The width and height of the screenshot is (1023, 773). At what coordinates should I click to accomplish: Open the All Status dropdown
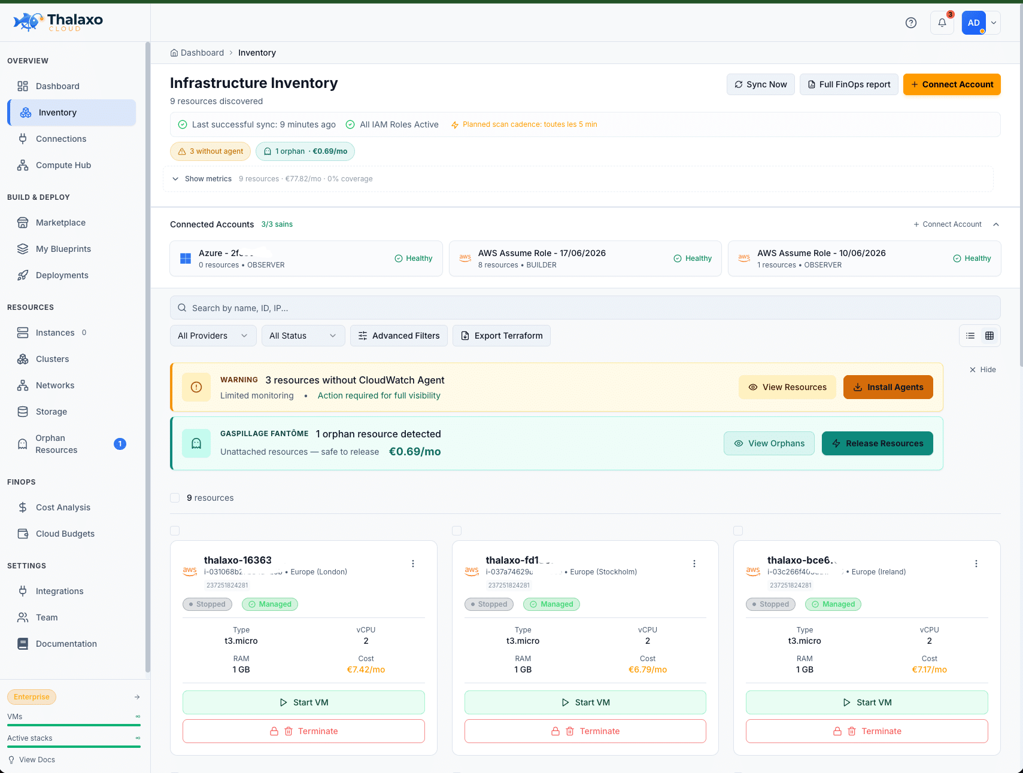click(303, 336)
